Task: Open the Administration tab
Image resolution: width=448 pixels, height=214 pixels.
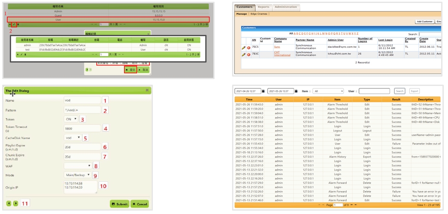Action: (286, 7)
